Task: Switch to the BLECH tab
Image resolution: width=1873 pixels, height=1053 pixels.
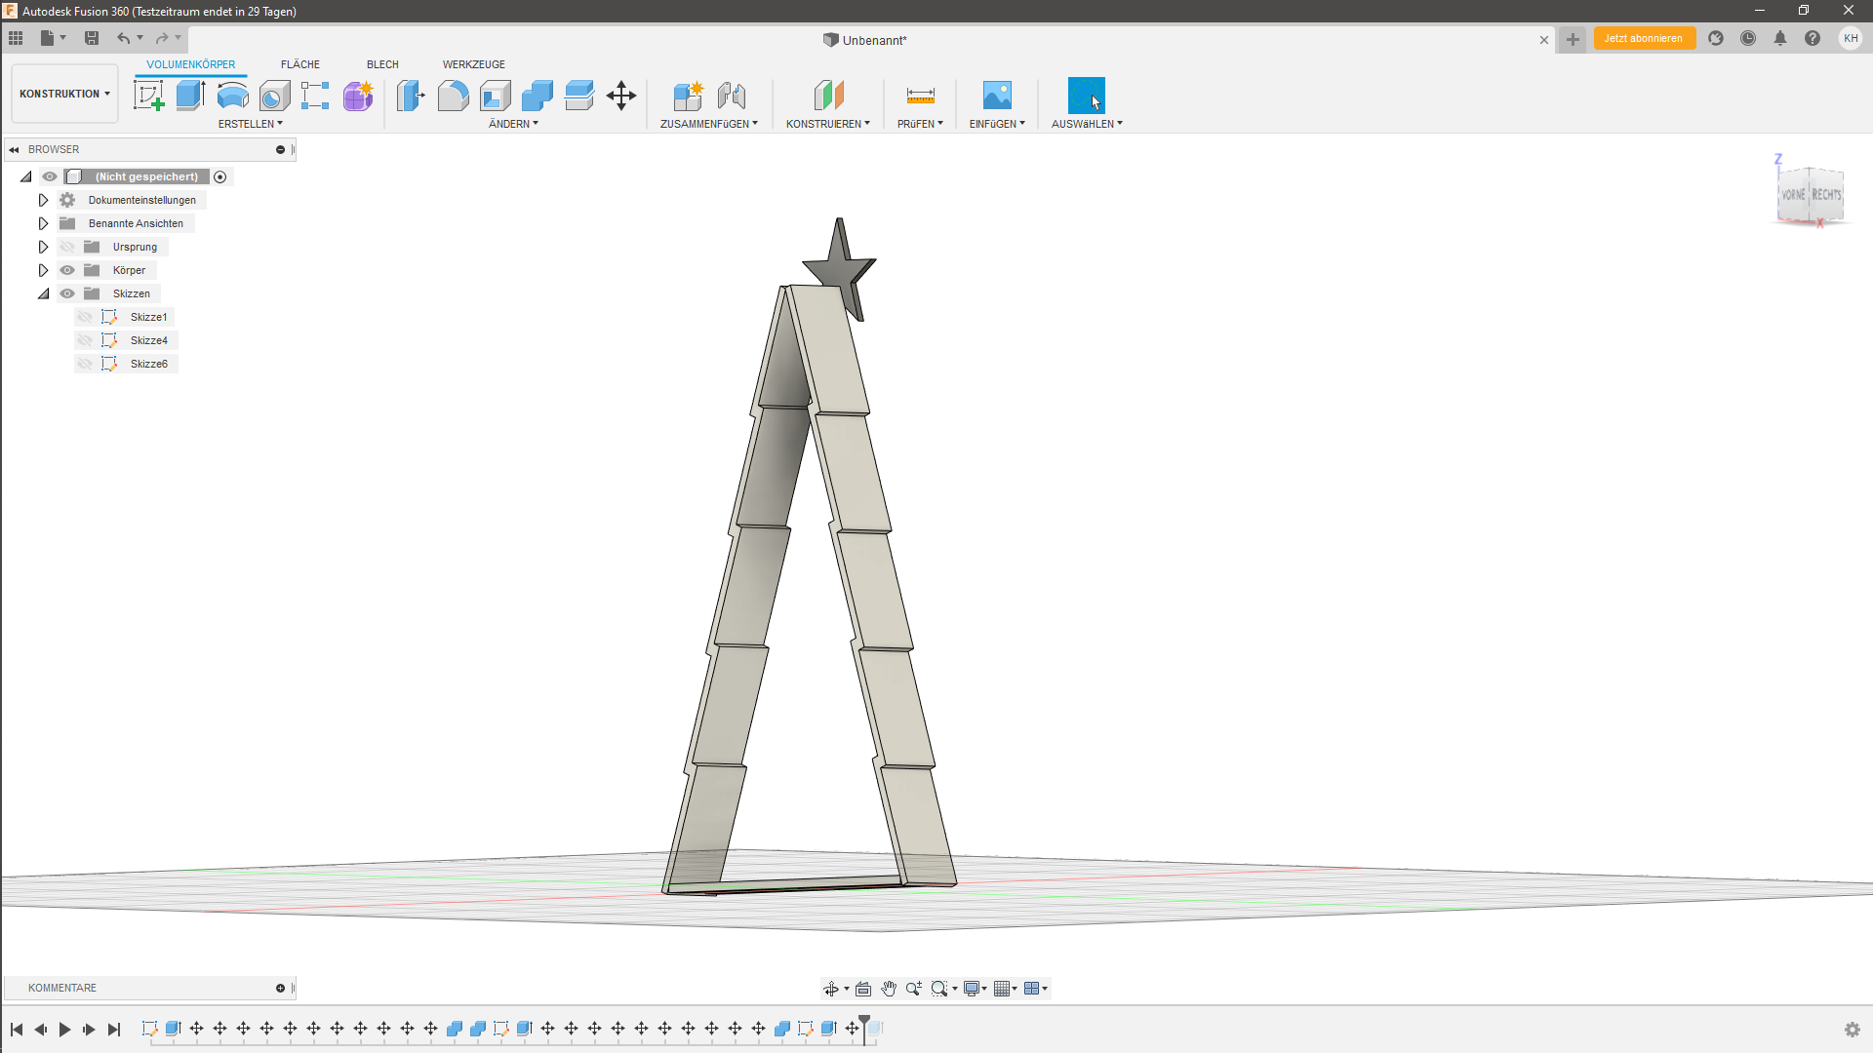Action: click(x=381, y=64)
